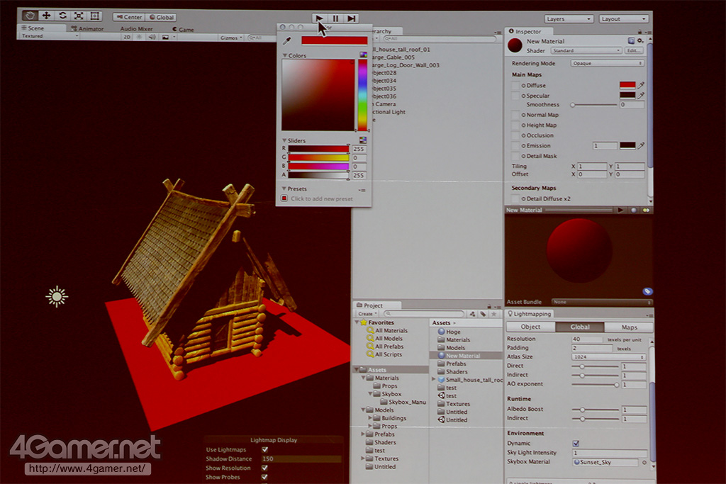This screenshot has width=726, height=484.
Task: Click the Diffuse red color swatch
Action: pos(627,85)
